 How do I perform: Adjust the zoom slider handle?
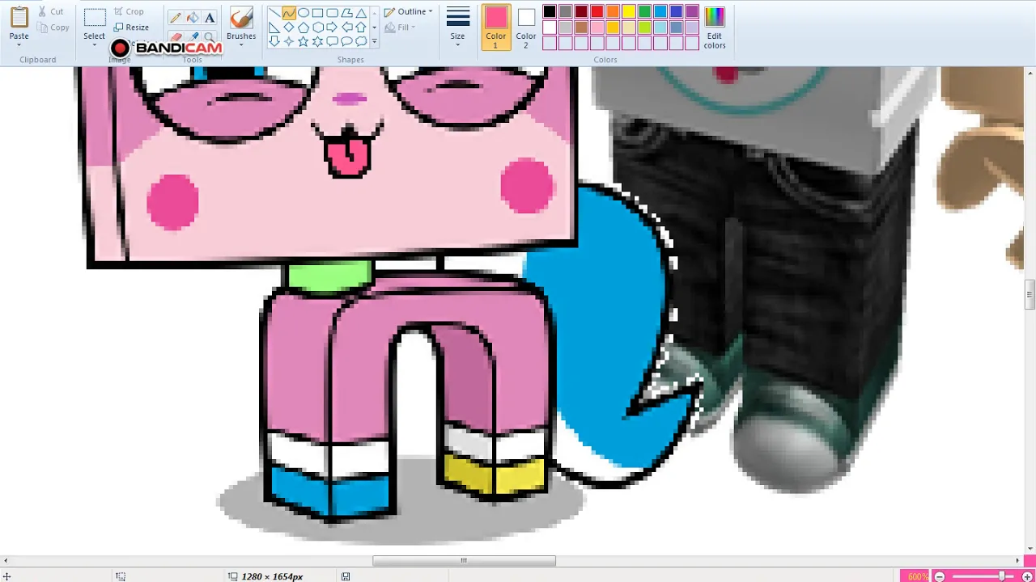pos(1002,576)
